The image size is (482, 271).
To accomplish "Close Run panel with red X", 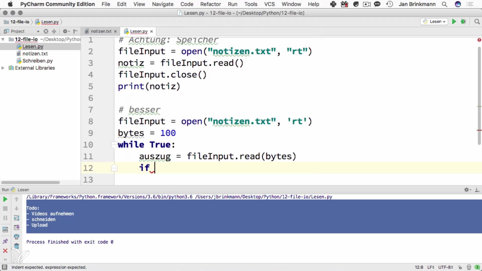I will pos(5,251).
